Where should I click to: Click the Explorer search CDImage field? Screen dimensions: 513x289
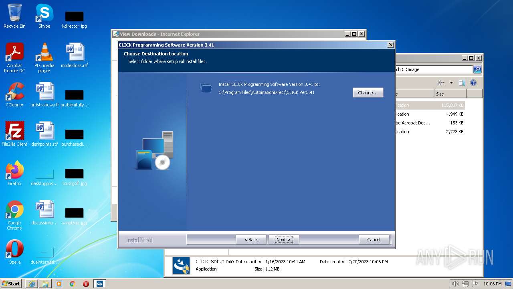434,69
